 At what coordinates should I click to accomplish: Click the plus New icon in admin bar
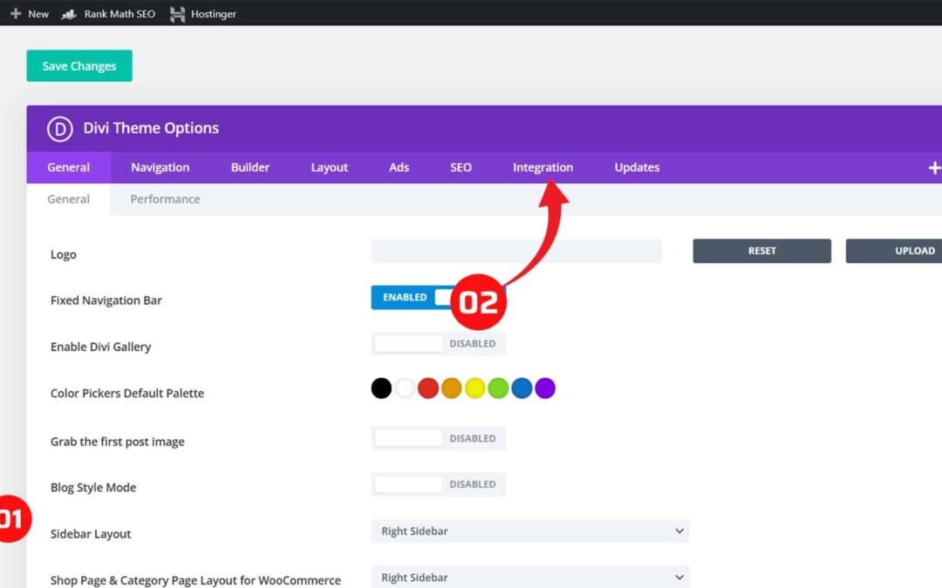tap(16, 13)
